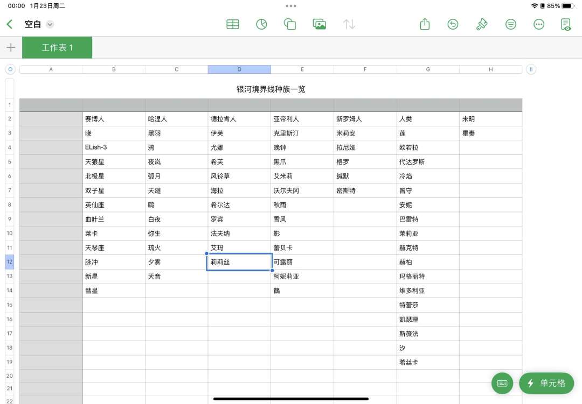Tap the table select-all circle handle
Screen dimensions: 582x404
tap(10, 69)
